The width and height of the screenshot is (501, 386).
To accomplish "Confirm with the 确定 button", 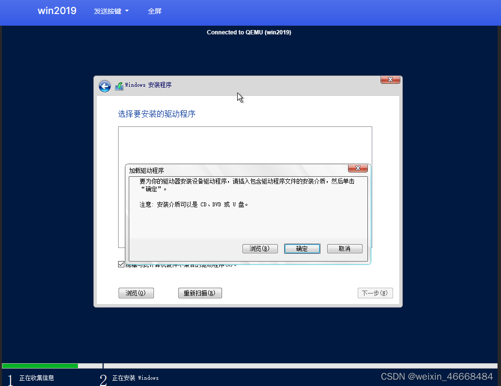I will pyautogui.click(x=302, y=248).
